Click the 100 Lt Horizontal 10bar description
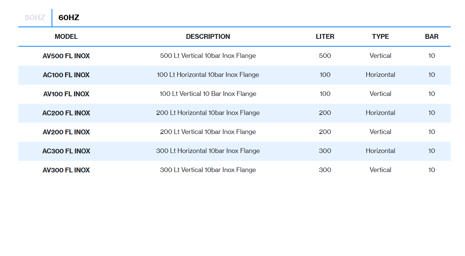Viewport: 465px width, 256px height. coord(208,75)
